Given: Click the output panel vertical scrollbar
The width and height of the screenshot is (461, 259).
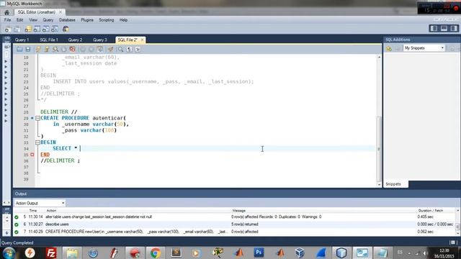Looking at the screenshot, I should point(457,222).
